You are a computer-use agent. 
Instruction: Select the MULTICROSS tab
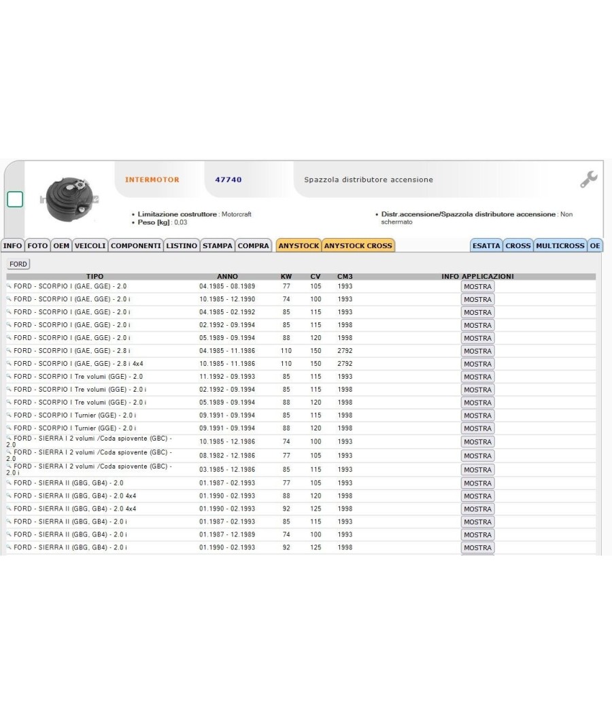(x=560, y=245)
